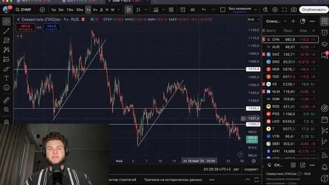329x185 pixels.
Task: Select the 15м timeframe
Action: 70,10
